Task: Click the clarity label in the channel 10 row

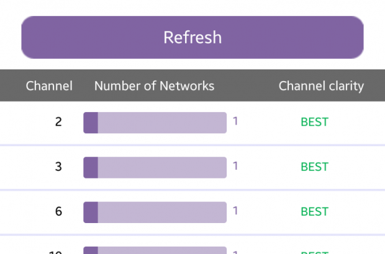Action: pos(314,251)
